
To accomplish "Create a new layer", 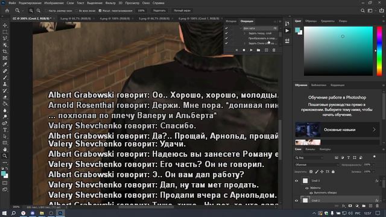I will [x=370, y=206].
